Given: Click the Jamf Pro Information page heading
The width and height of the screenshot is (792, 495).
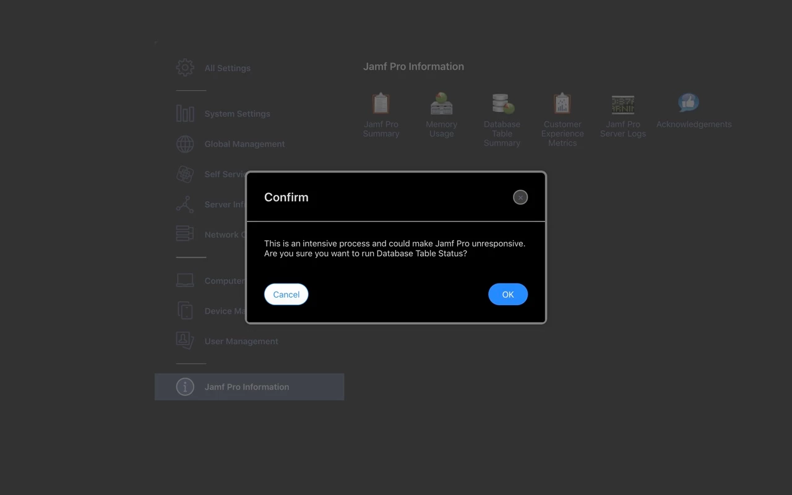Looking at the screenshot, I should pos(413,67).
